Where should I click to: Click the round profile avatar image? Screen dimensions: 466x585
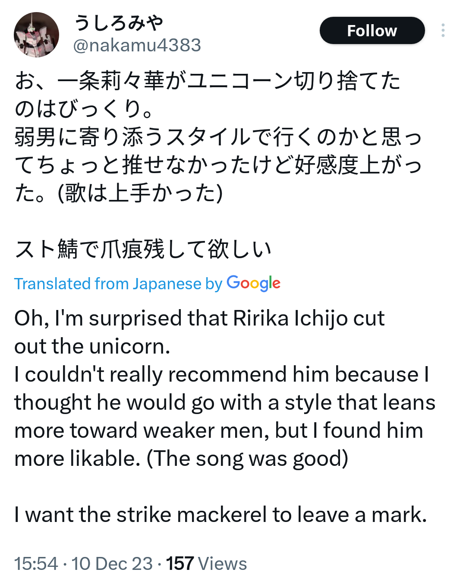36,35
